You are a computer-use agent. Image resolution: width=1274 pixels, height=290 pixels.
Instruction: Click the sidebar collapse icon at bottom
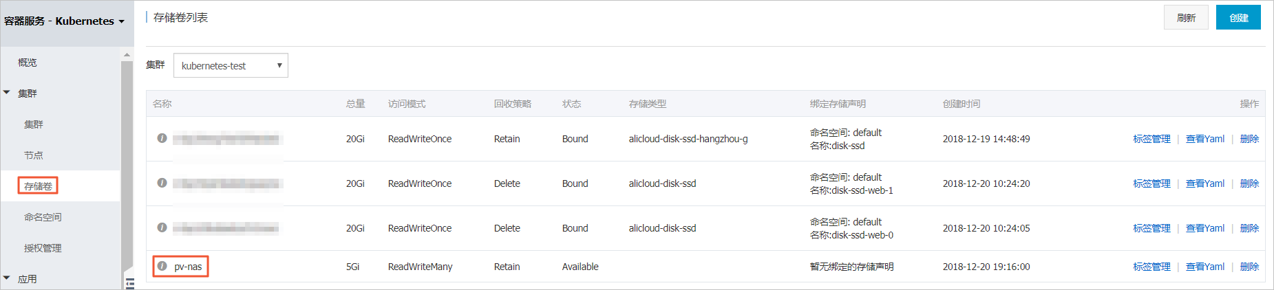129,283
